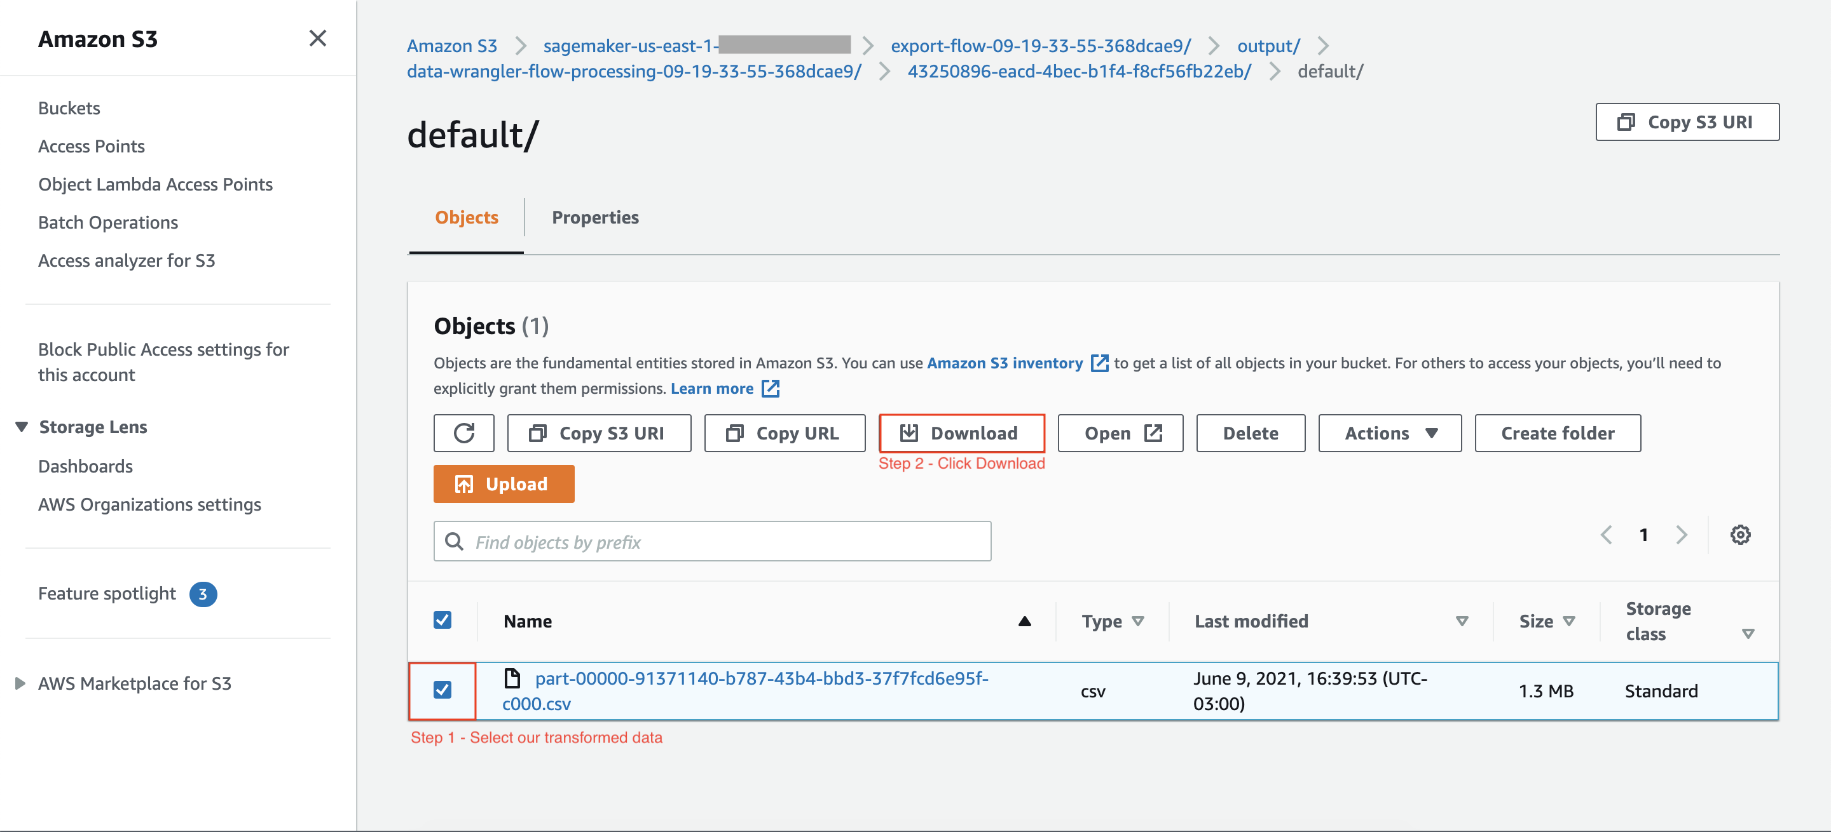Viewport: 1831px width, 832px height.
Task: Focus the Find objects by prefix field
Action: click(x=712, y=542)
